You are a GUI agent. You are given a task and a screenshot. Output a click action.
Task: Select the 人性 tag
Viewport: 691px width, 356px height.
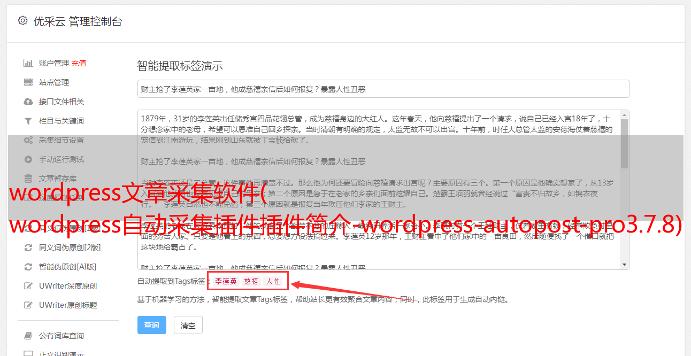pos(273,281)
